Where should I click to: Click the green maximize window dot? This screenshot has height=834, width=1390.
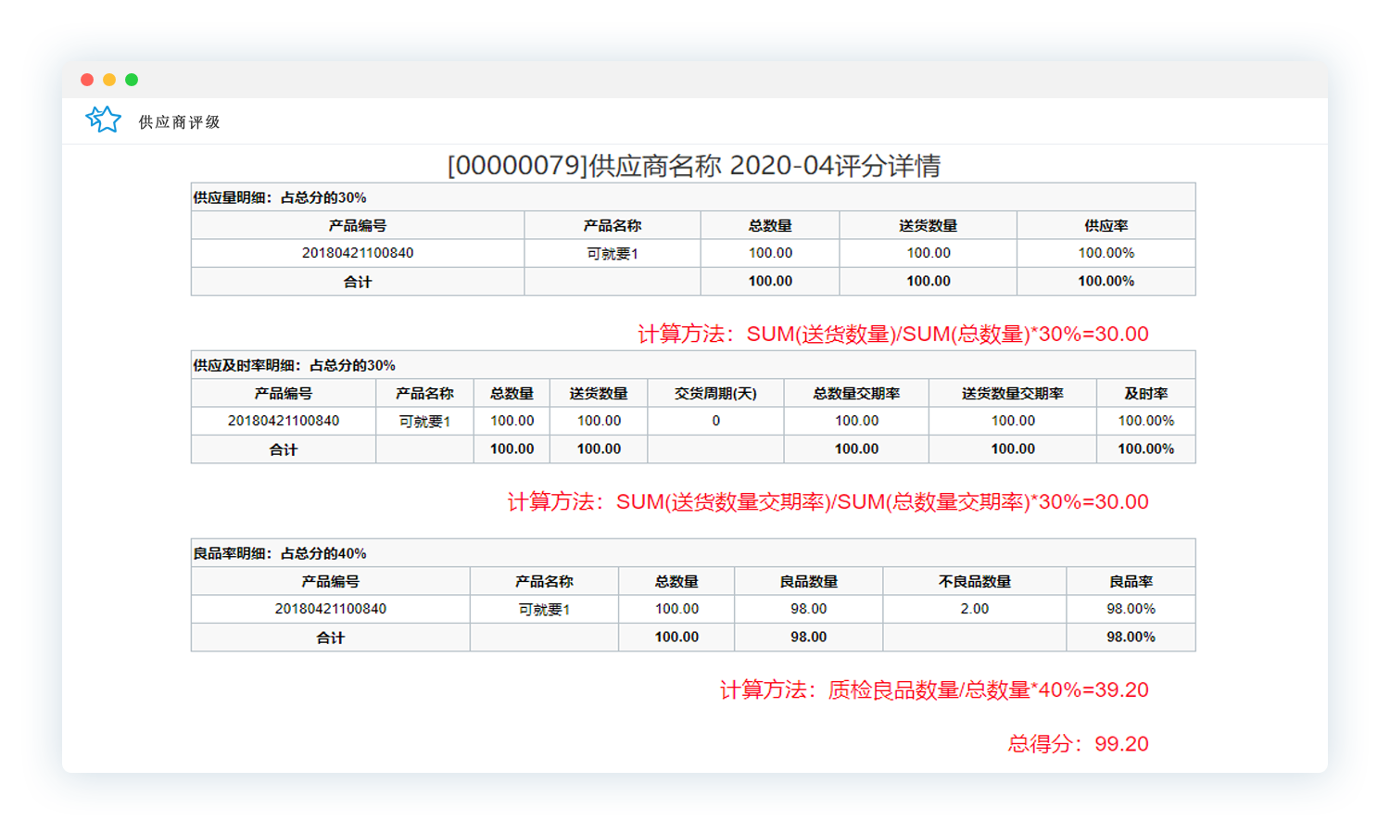pos(132,80)
